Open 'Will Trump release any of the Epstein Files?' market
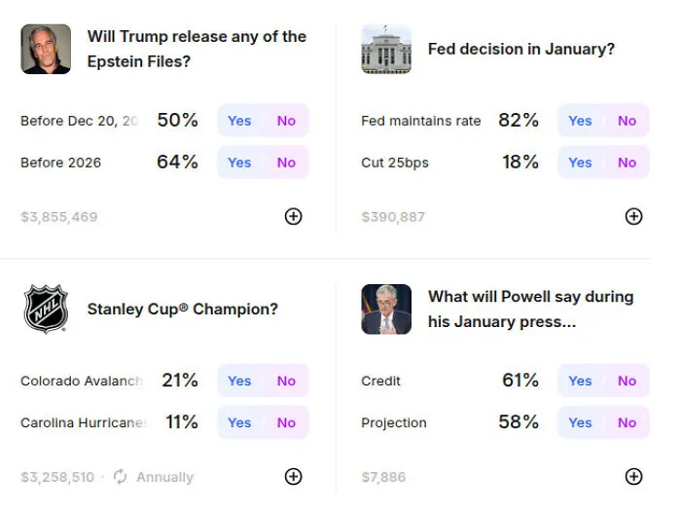 tap(197, 49)
